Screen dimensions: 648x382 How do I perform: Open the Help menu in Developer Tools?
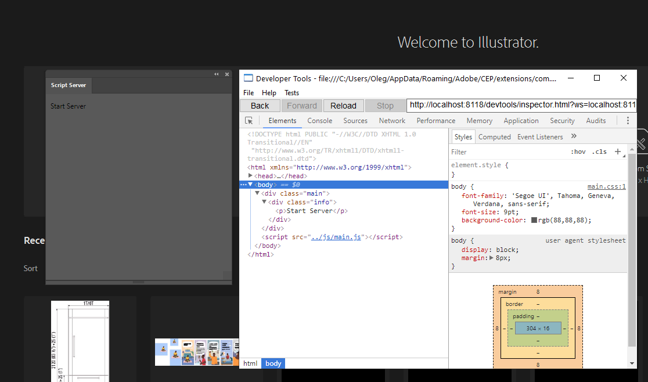click(x=269, y=93)
